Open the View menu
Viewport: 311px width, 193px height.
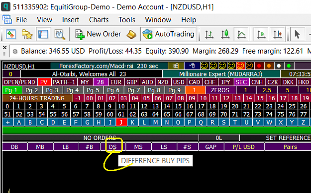point(44,20)
